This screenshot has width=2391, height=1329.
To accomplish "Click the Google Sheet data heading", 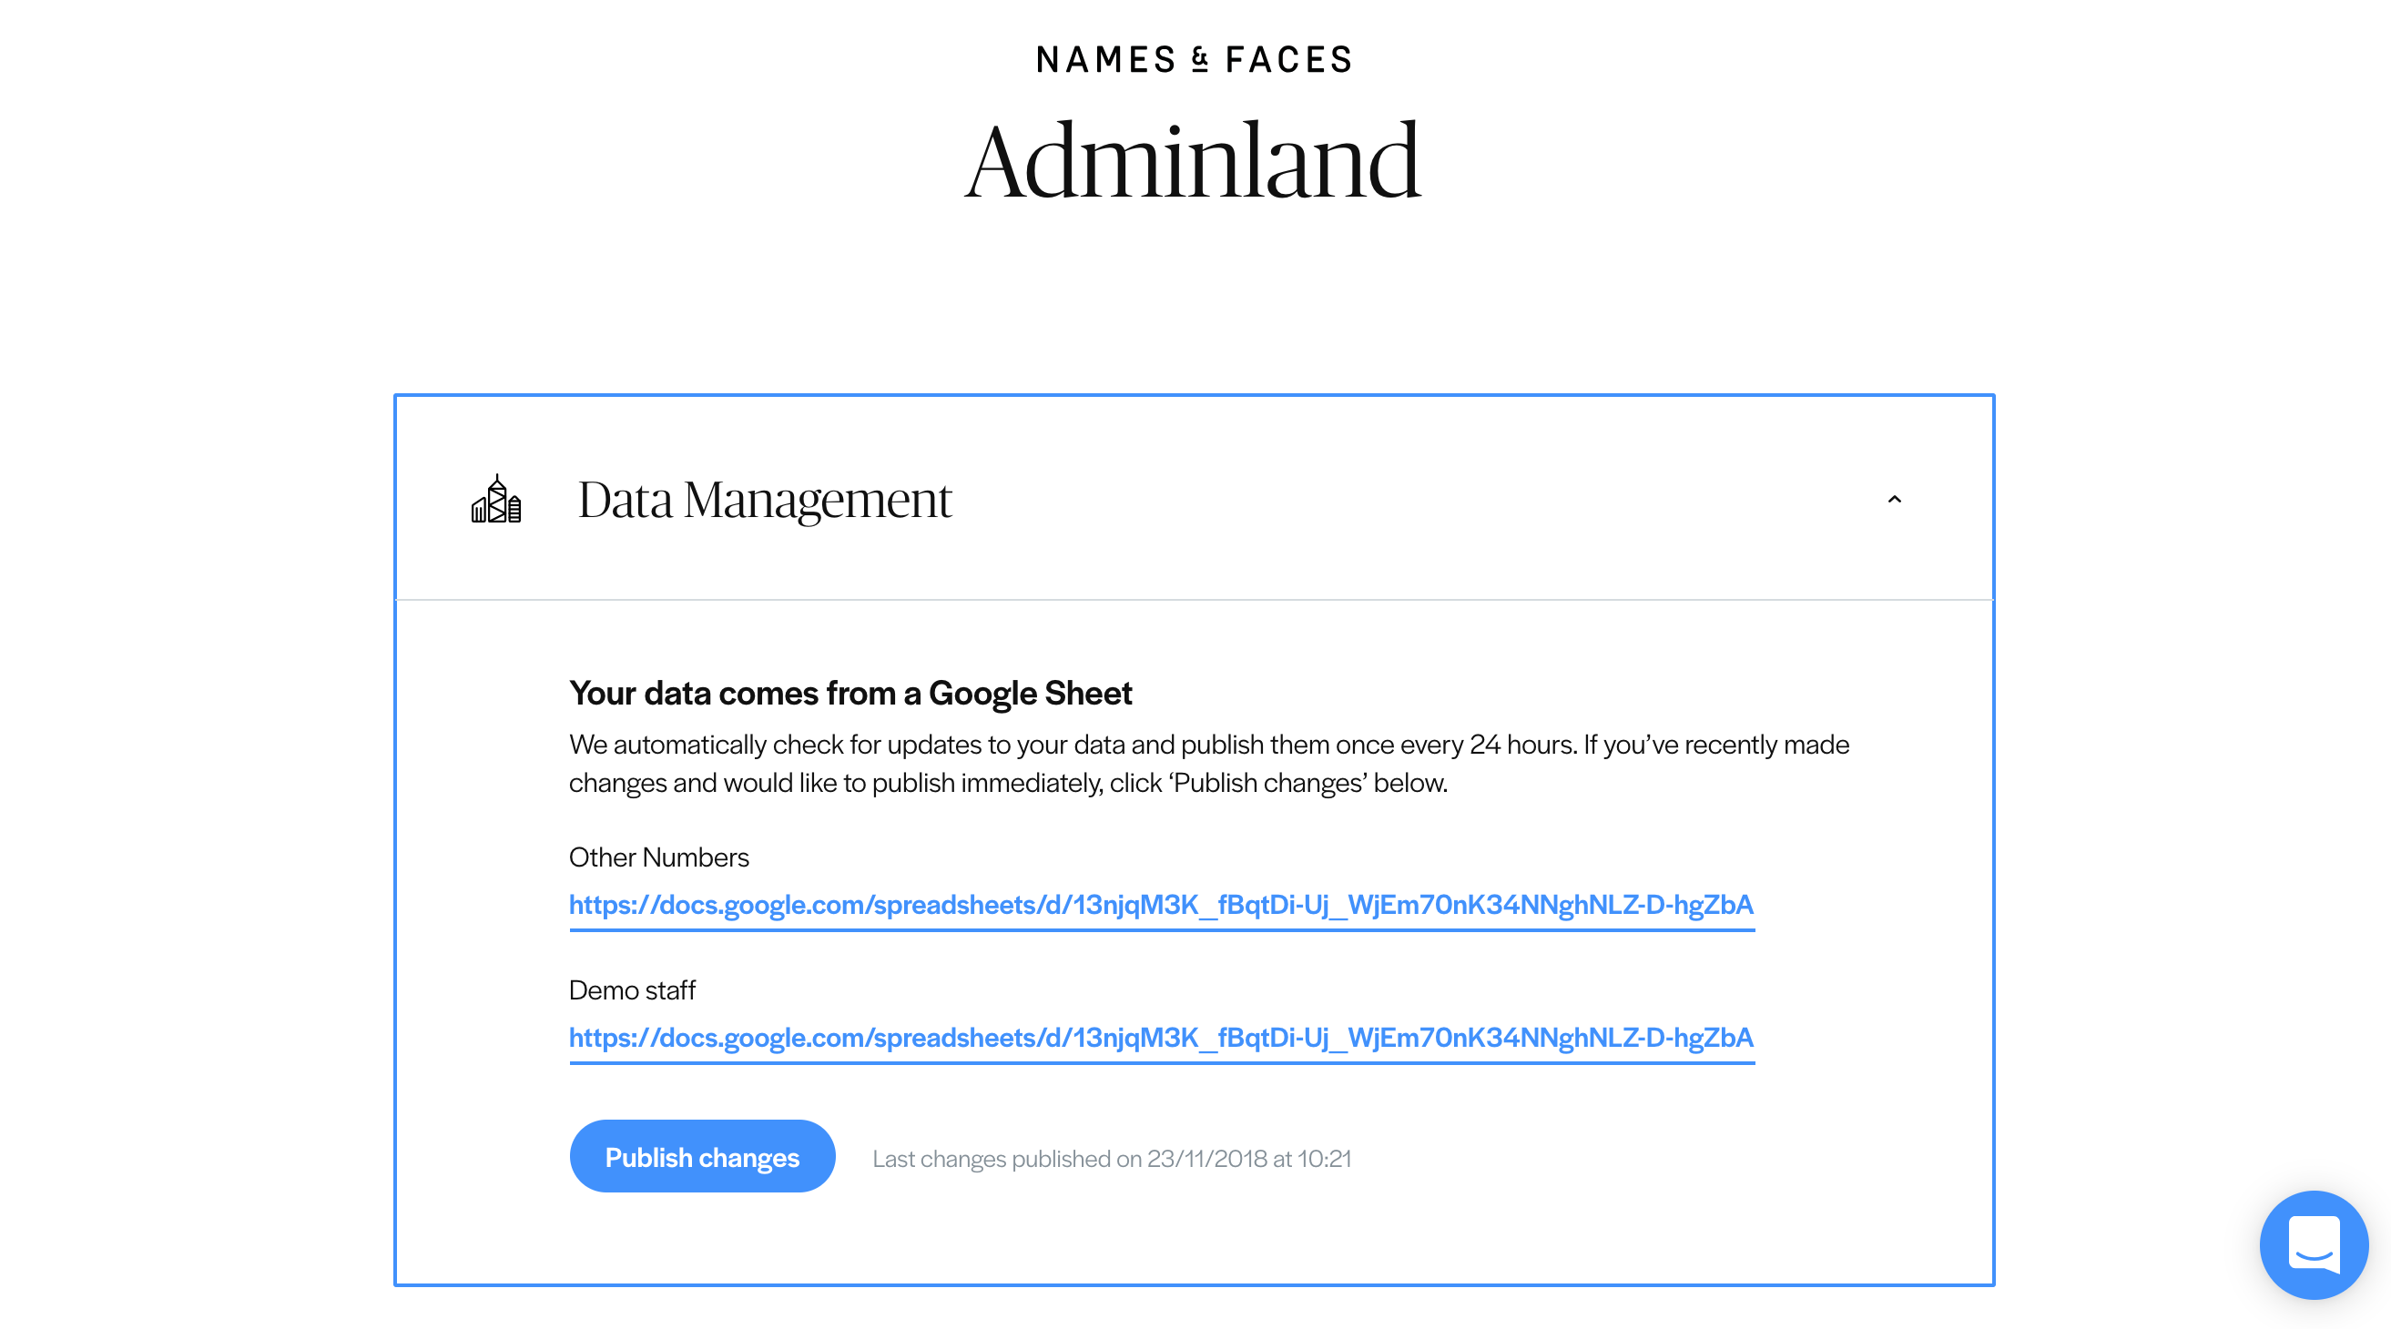I will coord(850,694).
